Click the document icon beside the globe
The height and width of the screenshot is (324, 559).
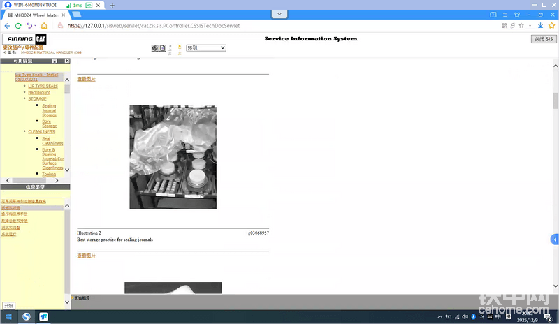point(163,48)
